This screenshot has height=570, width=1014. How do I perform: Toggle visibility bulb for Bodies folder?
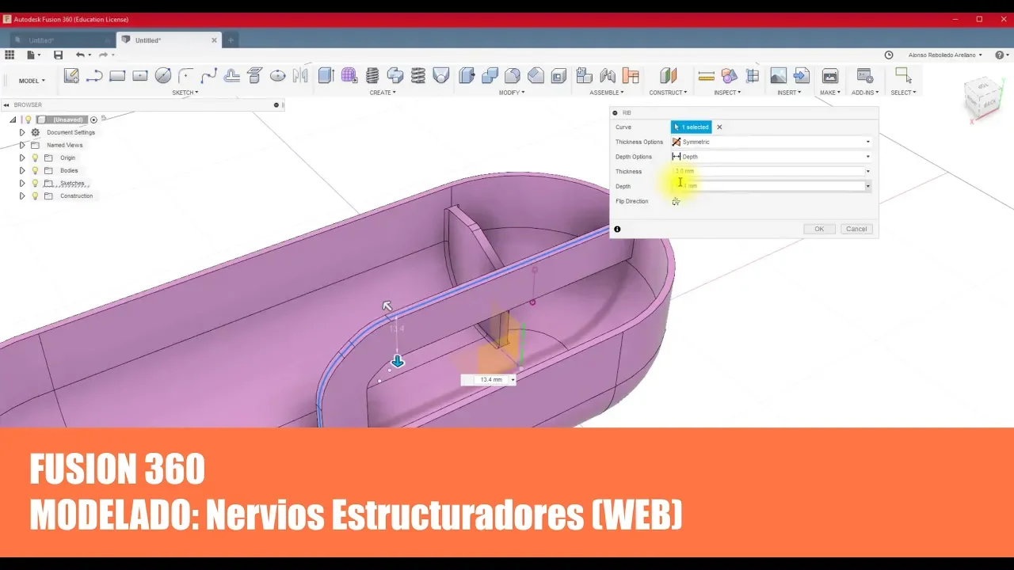[x=35, y=170]
